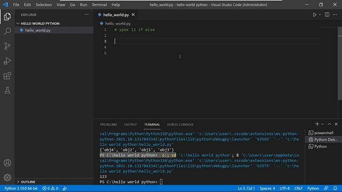The image size is (342, 192).
Task: Place cursor on editor line 3
Action: [217, 42]
